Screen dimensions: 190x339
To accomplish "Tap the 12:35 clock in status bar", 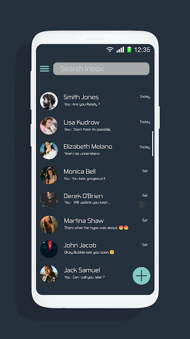I will 142,50.
